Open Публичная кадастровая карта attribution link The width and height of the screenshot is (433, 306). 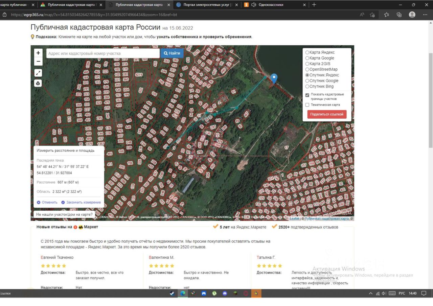[327, 219]
